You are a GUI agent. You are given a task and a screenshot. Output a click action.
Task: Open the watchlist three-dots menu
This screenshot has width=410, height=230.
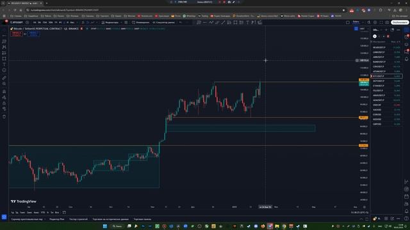click(x=398, y=30)
